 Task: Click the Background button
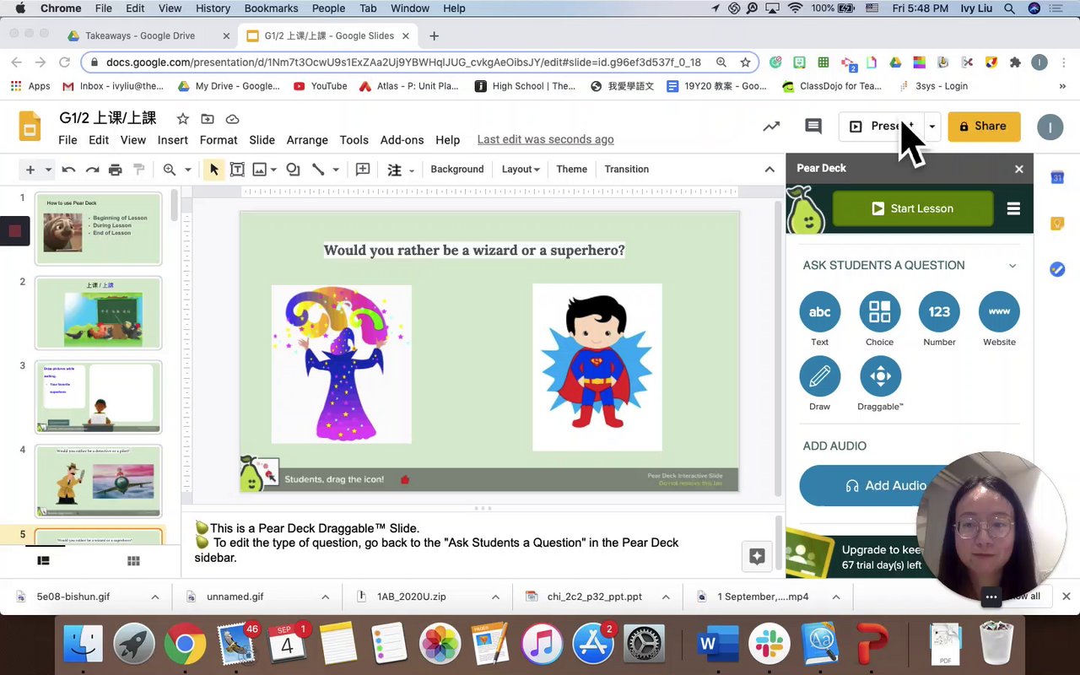[x=457, y=170]
